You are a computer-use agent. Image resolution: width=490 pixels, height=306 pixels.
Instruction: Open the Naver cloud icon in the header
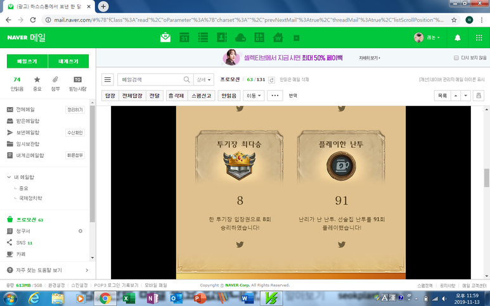pos(240,38)
